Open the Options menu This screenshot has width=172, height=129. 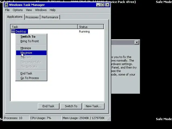(18, 10)
